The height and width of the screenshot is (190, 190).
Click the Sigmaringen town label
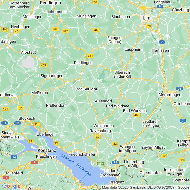[x=52, y=76]
